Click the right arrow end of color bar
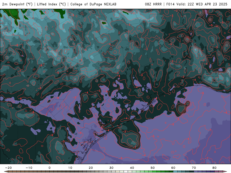231x173 pixels. click(x=225, y=172)
